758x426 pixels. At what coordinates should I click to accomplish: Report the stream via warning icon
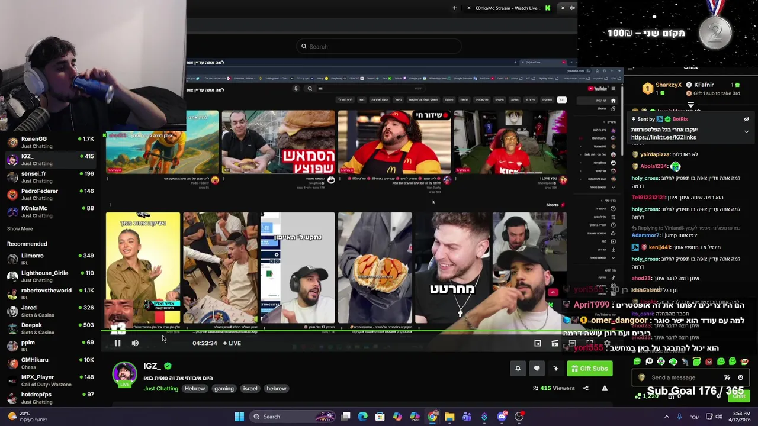click(x=605, y=388)
